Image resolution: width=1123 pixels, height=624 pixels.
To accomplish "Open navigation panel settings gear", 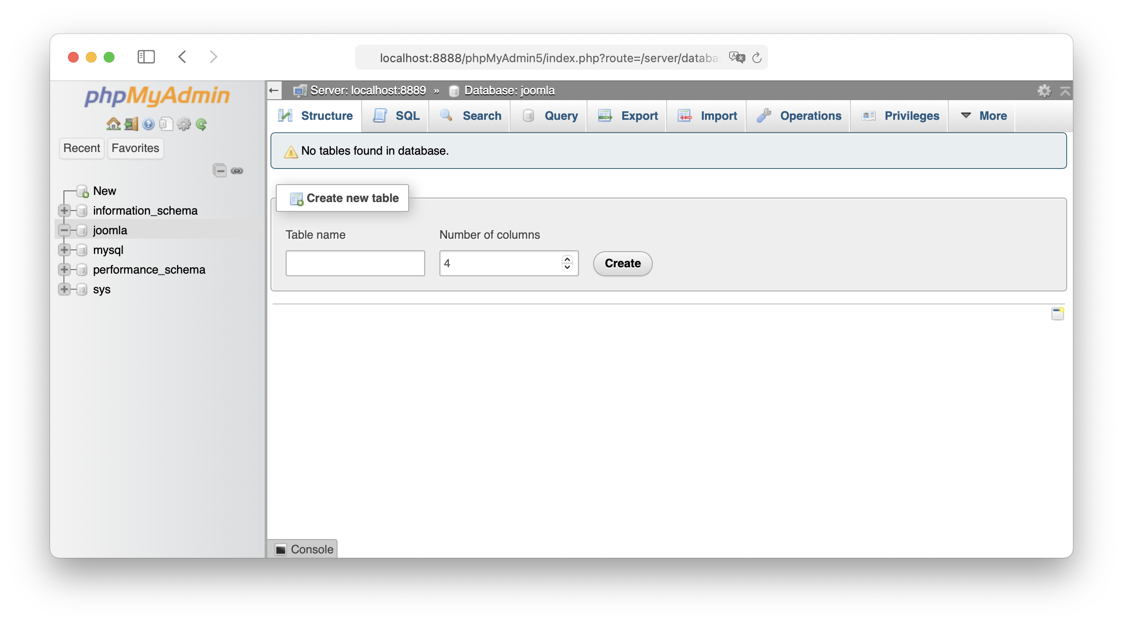I will (x=183, y=124).
